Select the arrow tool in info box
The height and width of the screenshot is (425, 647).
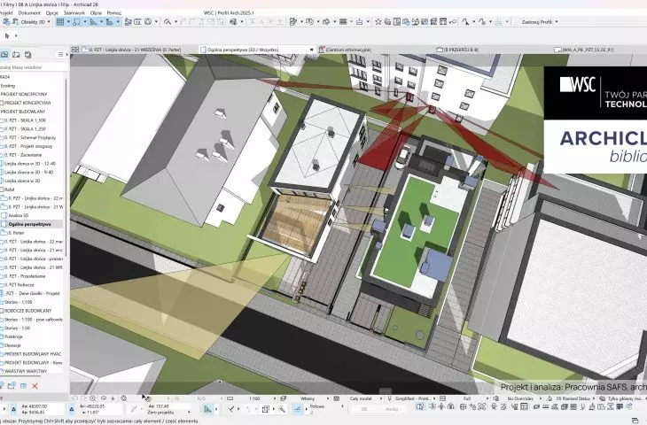(x=6, y=36)
